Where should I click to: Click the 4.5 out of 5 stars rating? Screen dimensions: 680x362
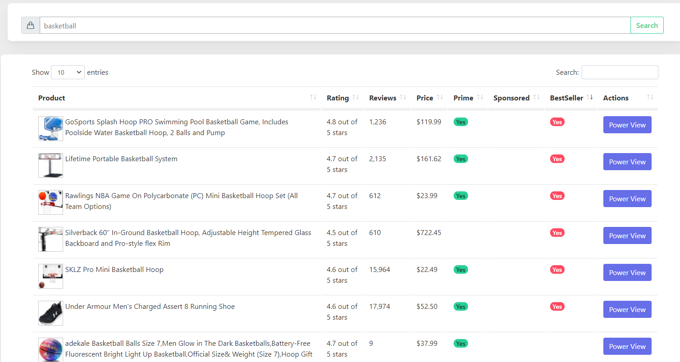pos(342,238)
